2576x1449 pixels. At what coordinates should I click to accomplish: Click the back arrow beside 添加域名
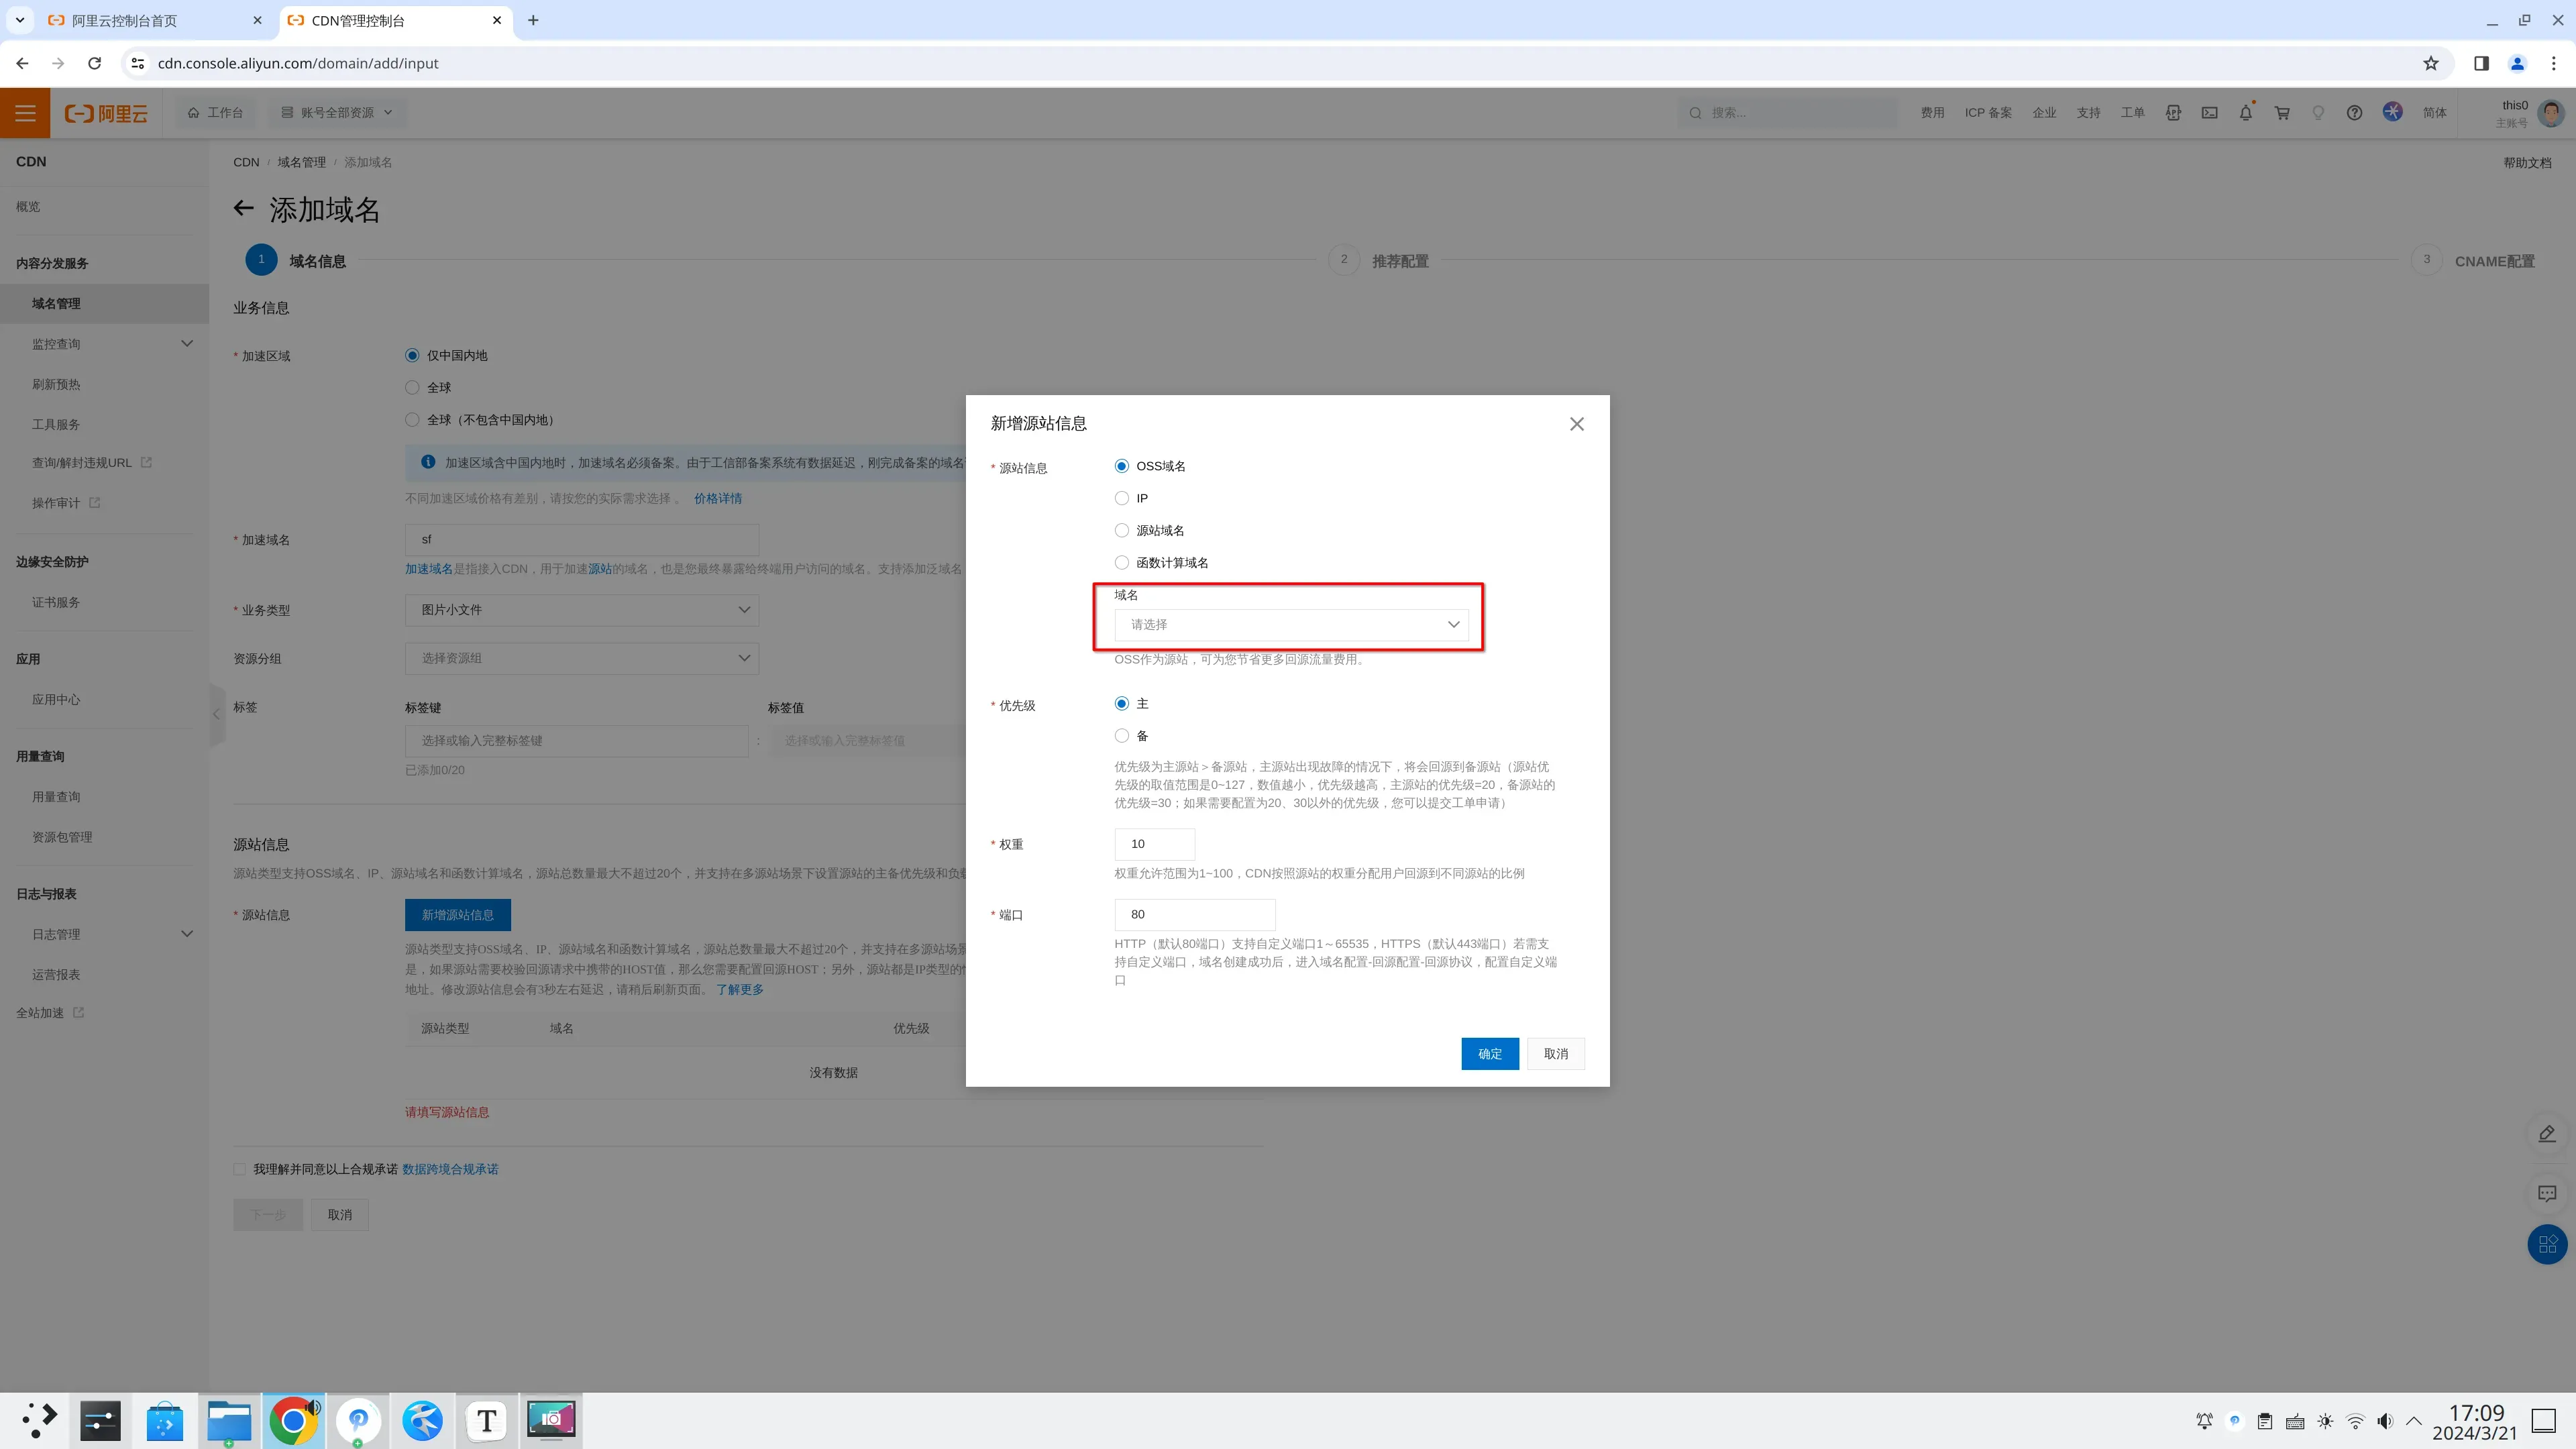point(243,208)
